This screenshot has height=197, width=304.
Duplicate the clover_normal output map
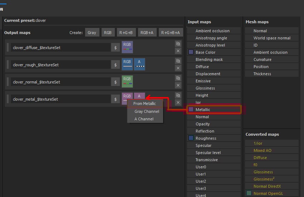point(178,78)
